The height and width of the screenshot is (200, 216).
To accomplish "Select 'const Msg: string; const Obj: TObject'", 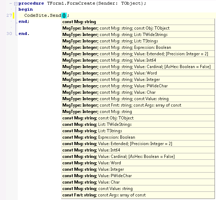I will (x=138, y=118).
